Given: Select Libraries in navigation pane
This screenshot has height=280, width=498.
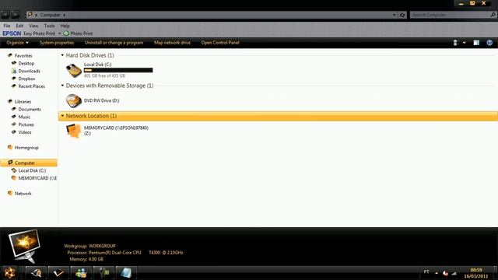Looking at the screenshot, I should (23, 102).
